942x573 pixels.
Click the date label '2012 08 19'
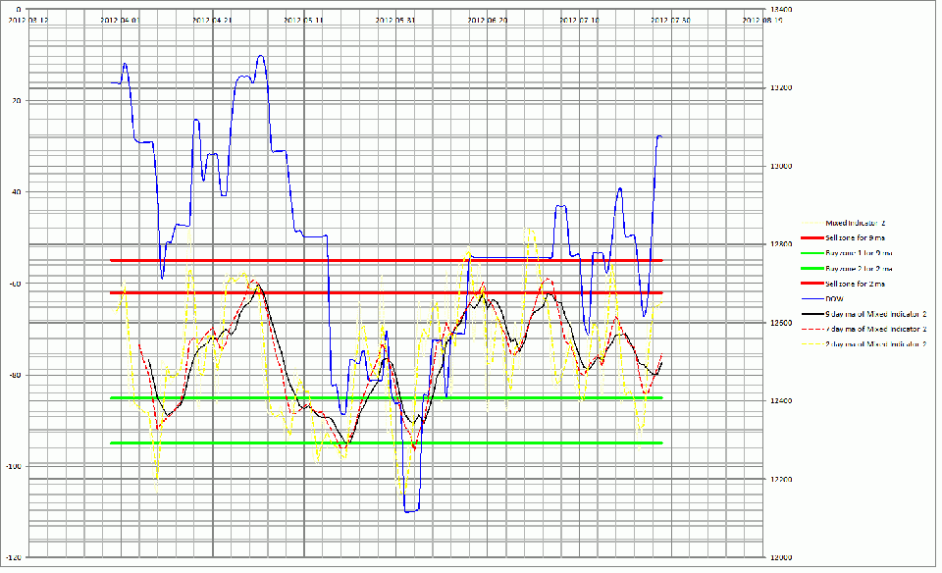pos(762,20)
